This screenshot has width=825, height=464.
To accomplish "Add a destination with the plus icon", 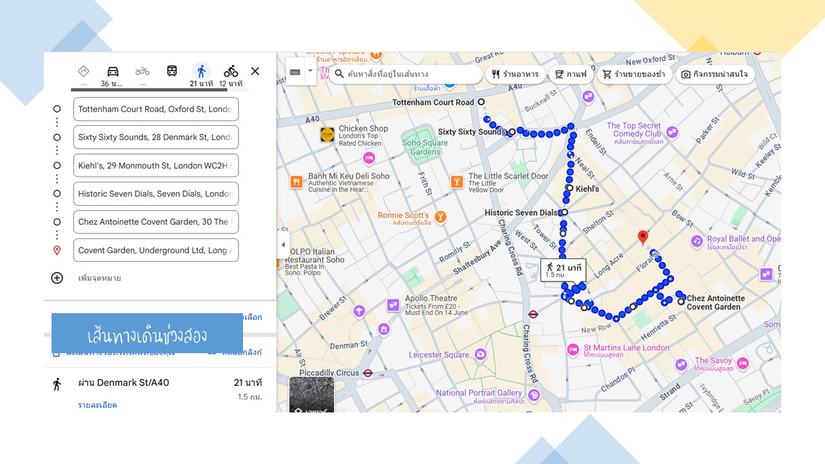I will pyautogui.click(x=57, y=278).
